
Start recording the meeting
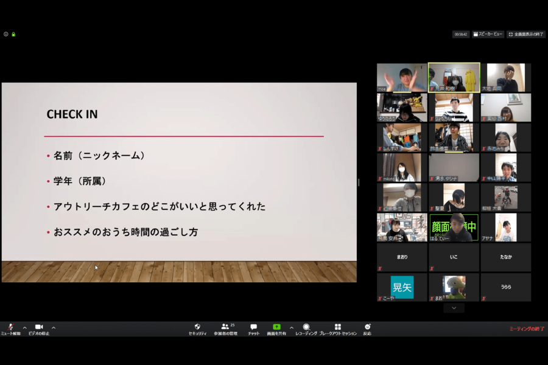point(306,328)
